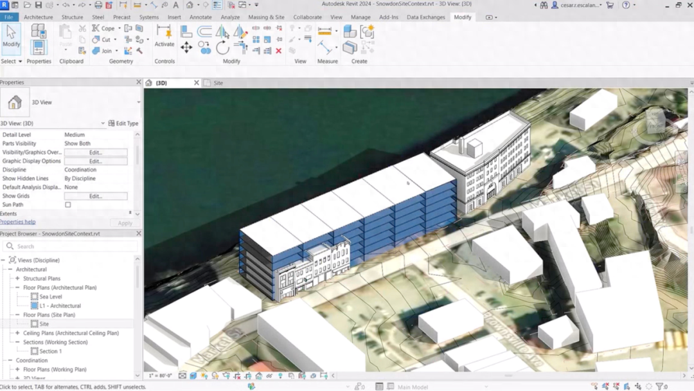Viewport: 694px width, 391px height.
Task: Click Edit for Visibility/Graphics Overrides
Action: 96,152
